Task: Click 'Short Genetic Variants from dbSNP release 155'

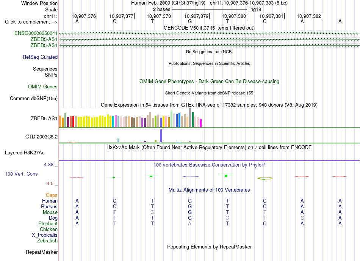Action: click(x=209, y=93)
